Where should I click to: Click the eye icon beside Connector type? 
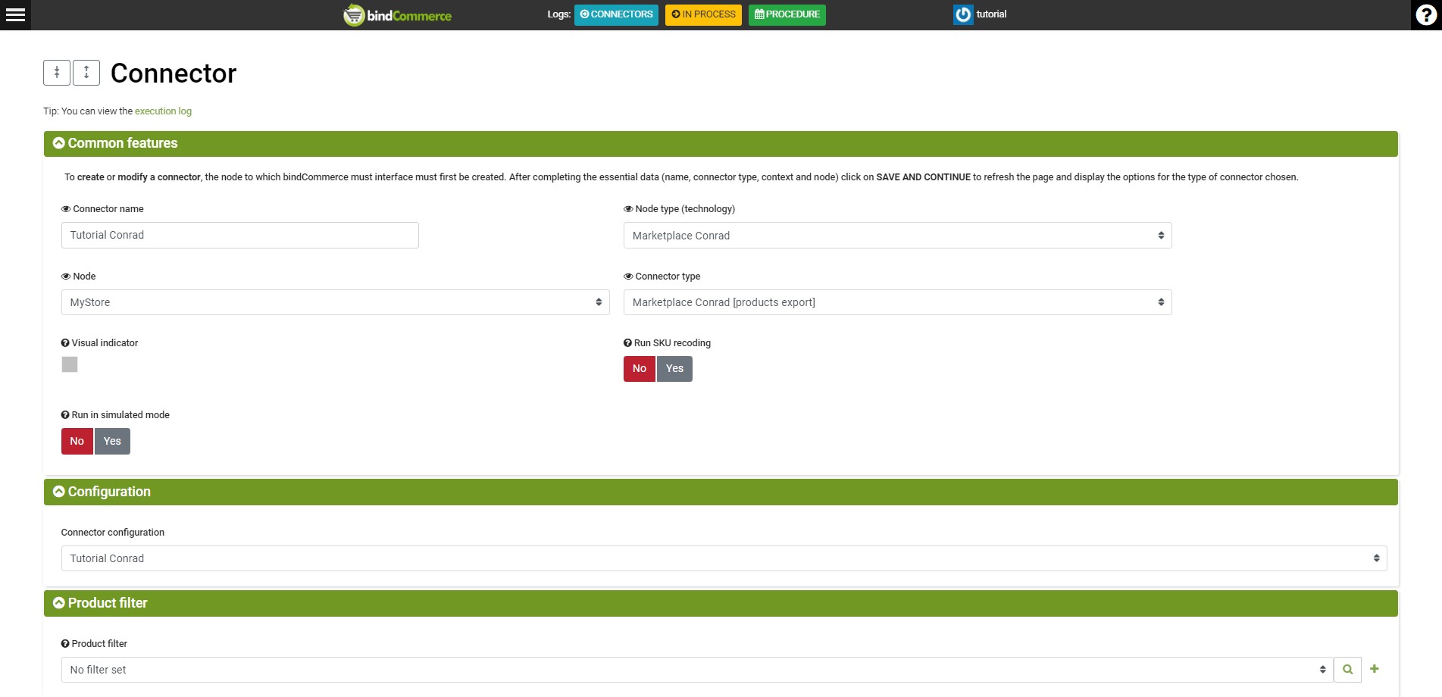pyautogui.click(x=628, y=277)
